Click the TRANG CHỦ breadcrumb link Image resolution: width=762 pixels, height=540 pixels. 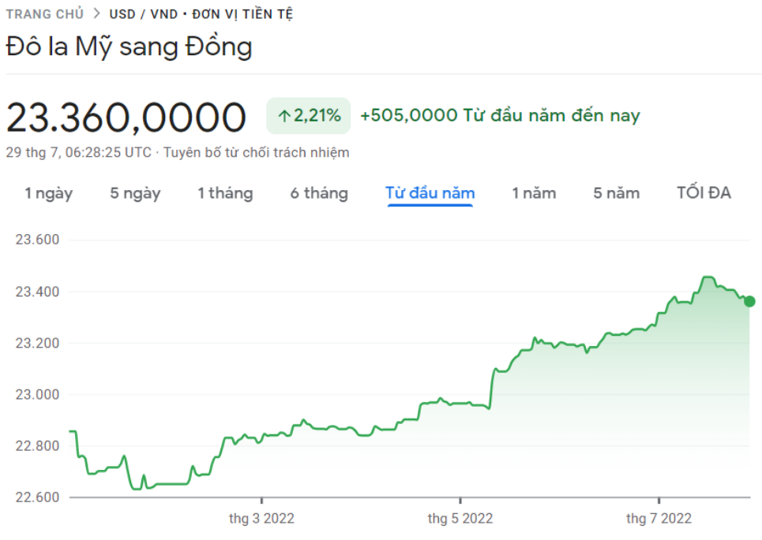(45, 14)
